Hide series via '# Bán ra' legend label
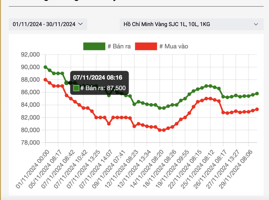This screenshot has height=200, width=269. point(120,46)
